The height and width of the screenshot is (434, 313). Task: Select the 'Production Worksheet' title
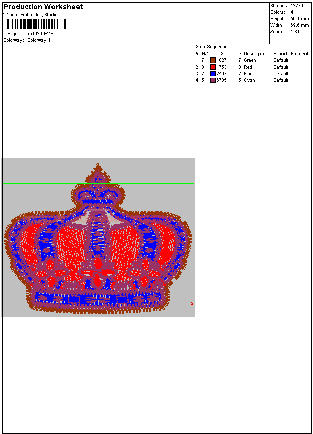[43, 7]
